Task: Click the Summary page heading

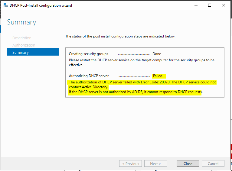Action: coord(21,22)
